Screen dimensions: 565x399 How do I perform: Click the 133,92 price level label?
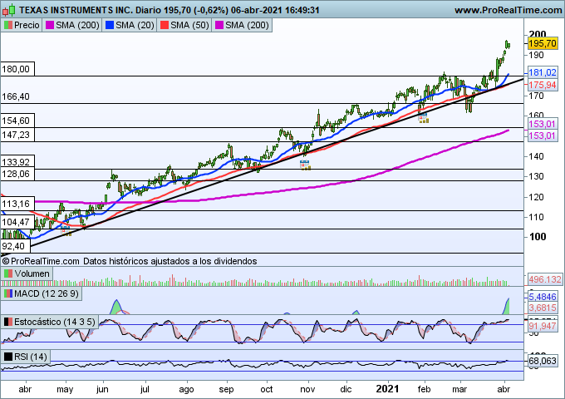17,162
